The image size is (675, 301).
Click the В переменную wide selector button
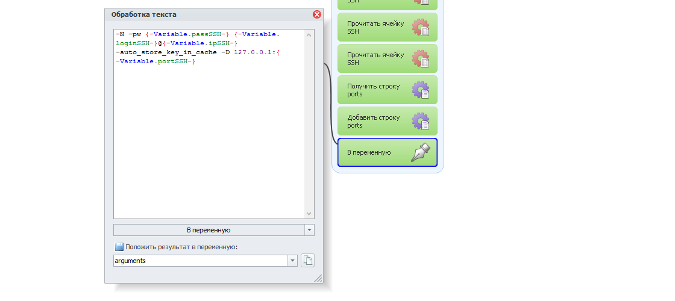pos(209,230)
